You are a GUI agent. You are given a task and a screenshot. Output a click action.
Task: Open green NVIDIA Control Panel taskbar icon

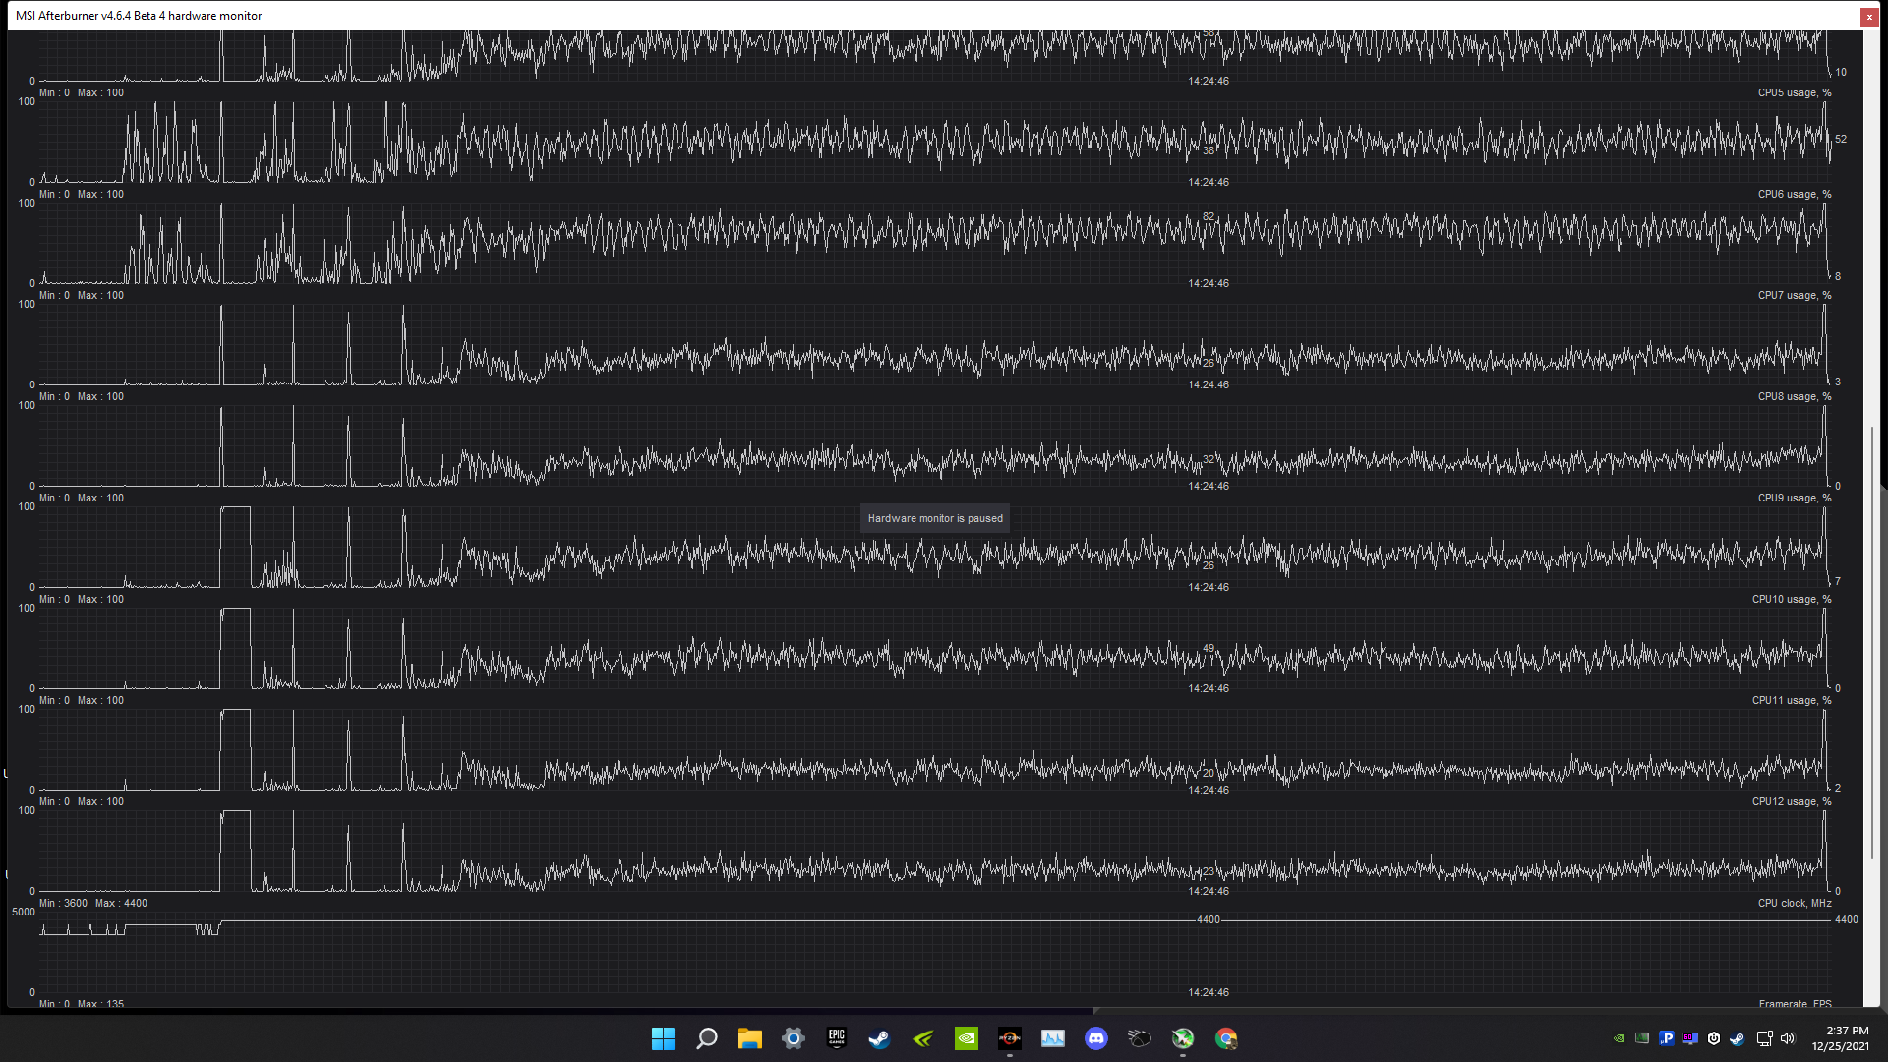966,1038
